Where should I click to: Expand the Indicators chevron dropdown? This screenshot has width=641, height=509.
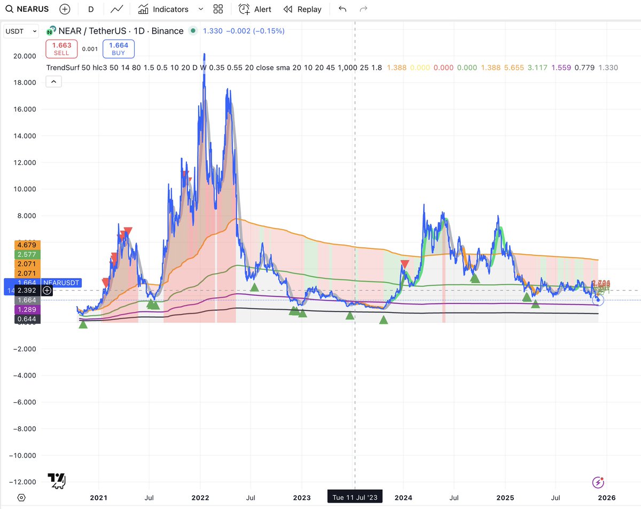pyautogui.click(x=201, y=9)
